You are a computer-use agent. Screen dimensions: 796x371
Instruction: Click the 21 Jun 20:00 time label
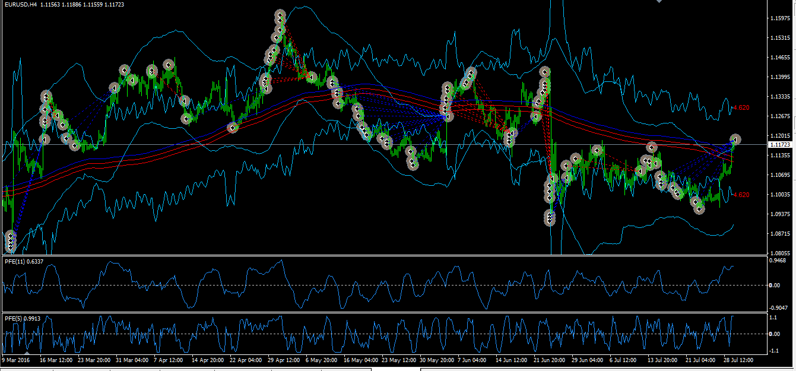click(x=550, y=360)
